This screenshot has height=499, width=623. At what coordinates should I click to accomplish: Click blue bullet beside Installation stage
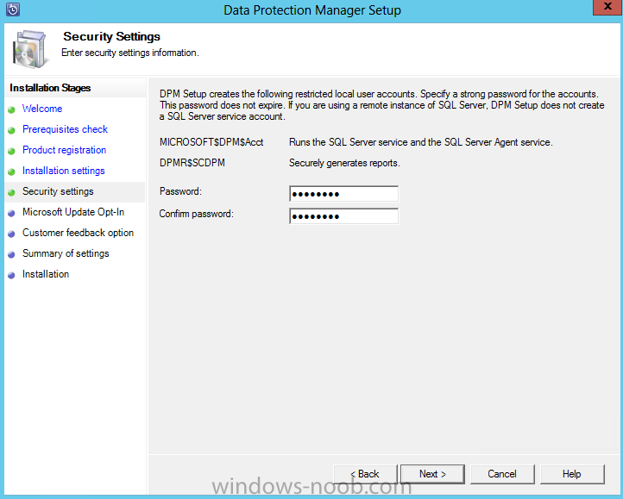click(11, 275)
